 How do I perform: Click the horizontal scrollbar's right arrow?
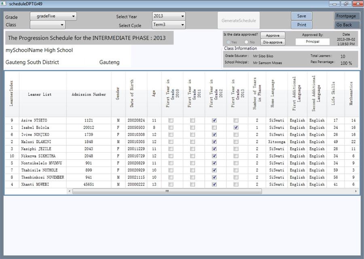click(355, 190)
